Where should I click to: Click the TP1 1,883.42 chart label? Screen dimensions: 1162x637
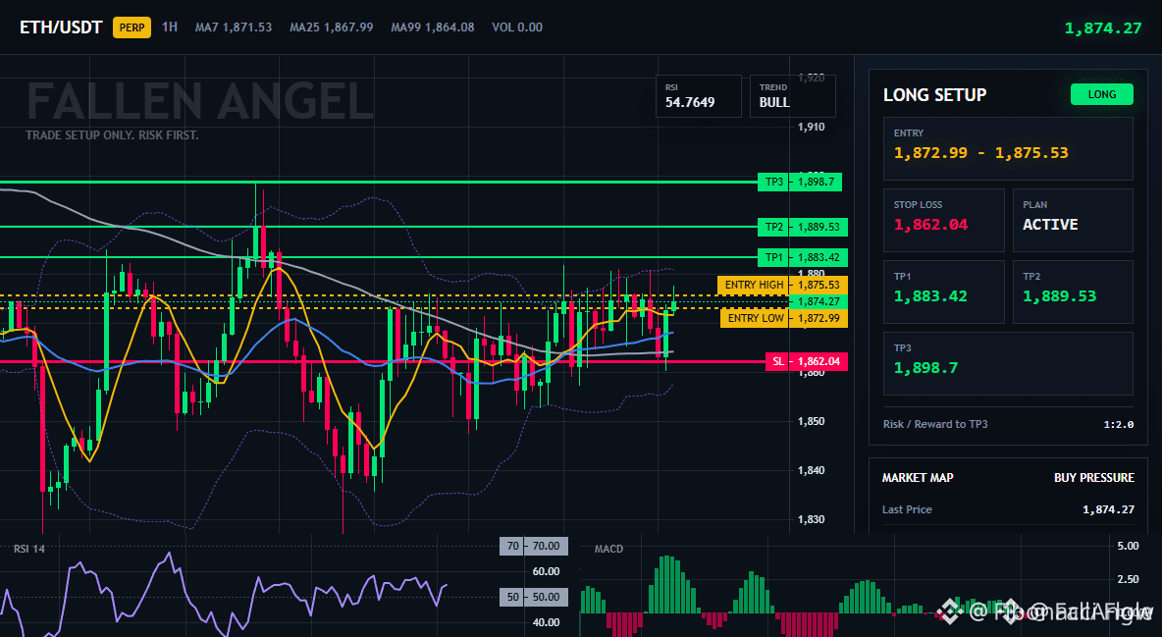(x=803, y=257)
